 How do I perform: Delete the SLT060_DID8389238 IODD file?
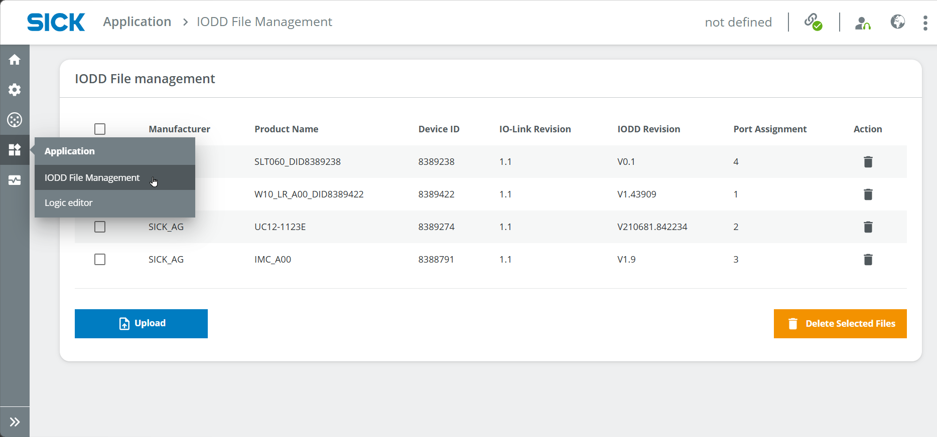click(868, 161)
